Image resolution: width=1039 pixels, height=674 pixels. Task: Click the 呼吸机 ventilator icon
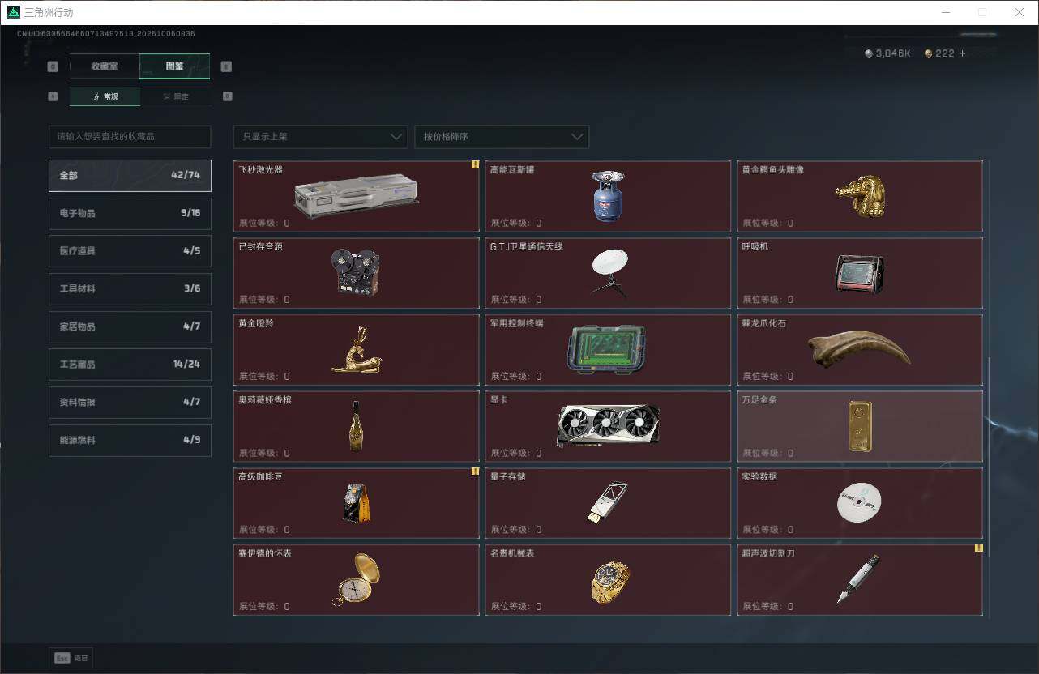pos(860,274)
